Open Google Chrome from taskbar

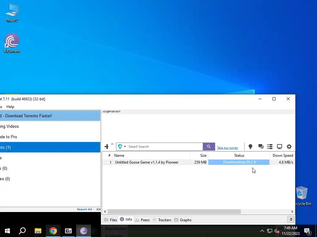coord(53,231)
